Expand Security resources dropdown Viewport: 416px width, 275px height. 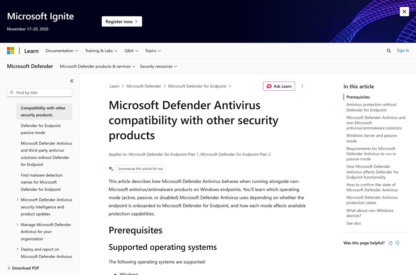point(158,66)
